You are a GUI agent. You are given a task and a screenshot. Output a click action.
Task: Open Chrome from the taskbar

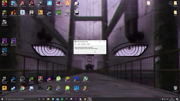point(85,99)
